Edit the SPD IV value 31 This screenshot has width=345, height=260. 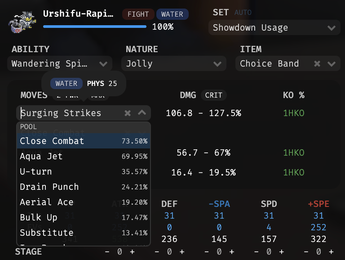tap(269, 216)
